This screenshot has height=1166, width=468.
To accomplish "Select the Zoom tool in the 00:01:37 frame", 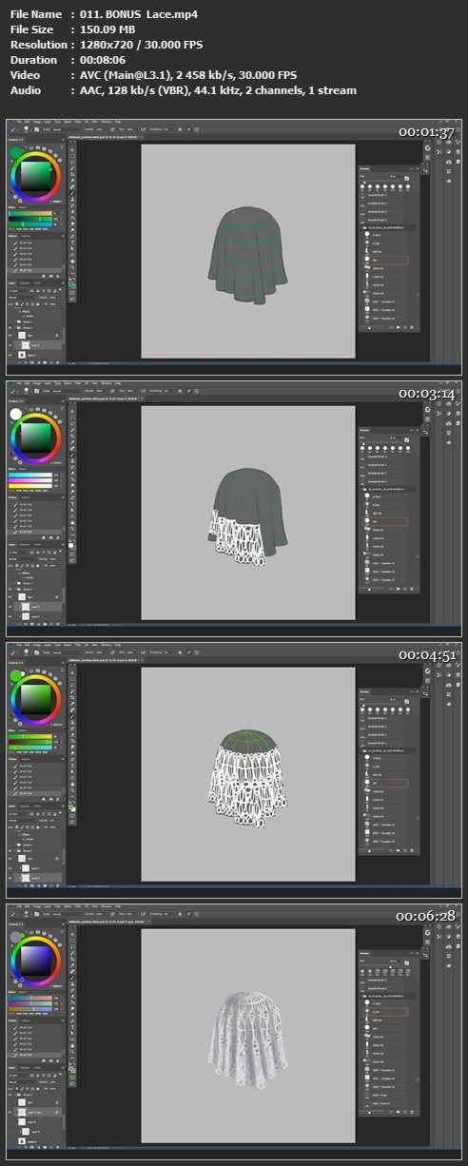I will tap(72, 267).
